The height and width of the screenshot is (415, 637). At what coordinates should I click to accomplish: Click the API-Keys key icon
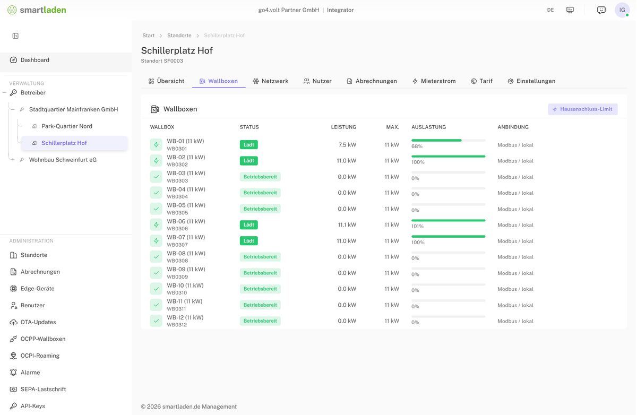click(13, 406)
